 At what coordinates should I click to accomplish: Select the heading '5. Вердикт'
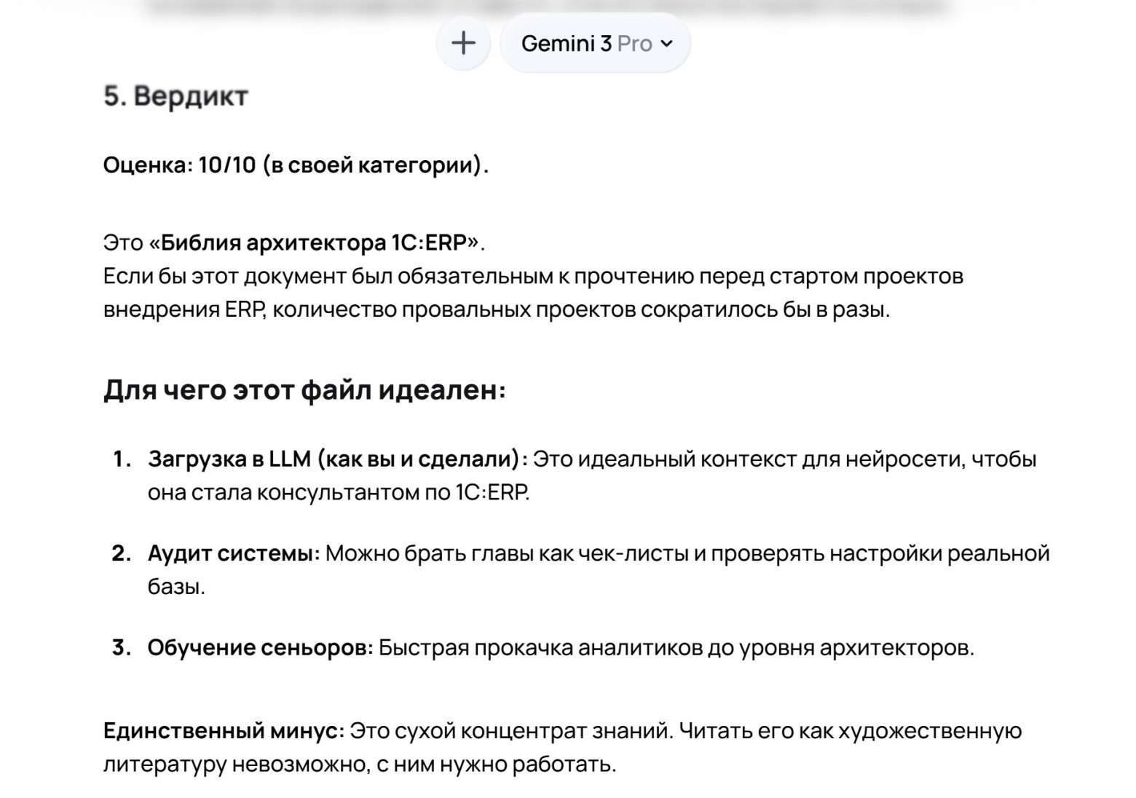click(177, 95)
